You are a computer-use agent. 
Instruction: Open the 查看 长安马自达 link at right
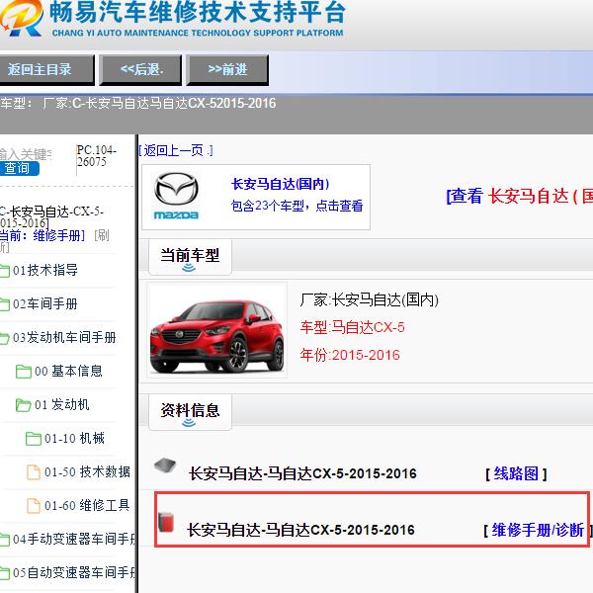[x=520, y=197]
